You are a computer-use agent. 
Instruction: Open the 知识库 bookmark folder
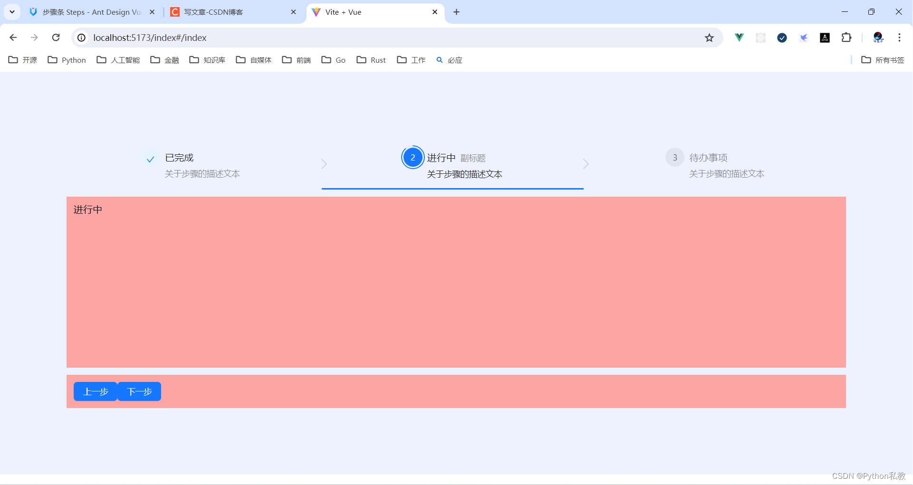point(207,60)
